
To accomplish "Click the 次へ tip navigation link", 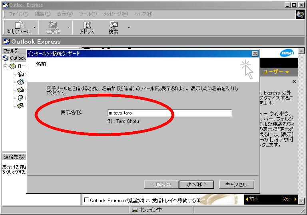I will click(290, 199).
